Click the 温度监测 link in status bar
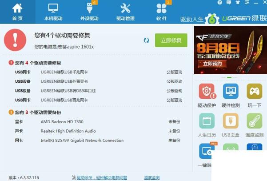 152,178
